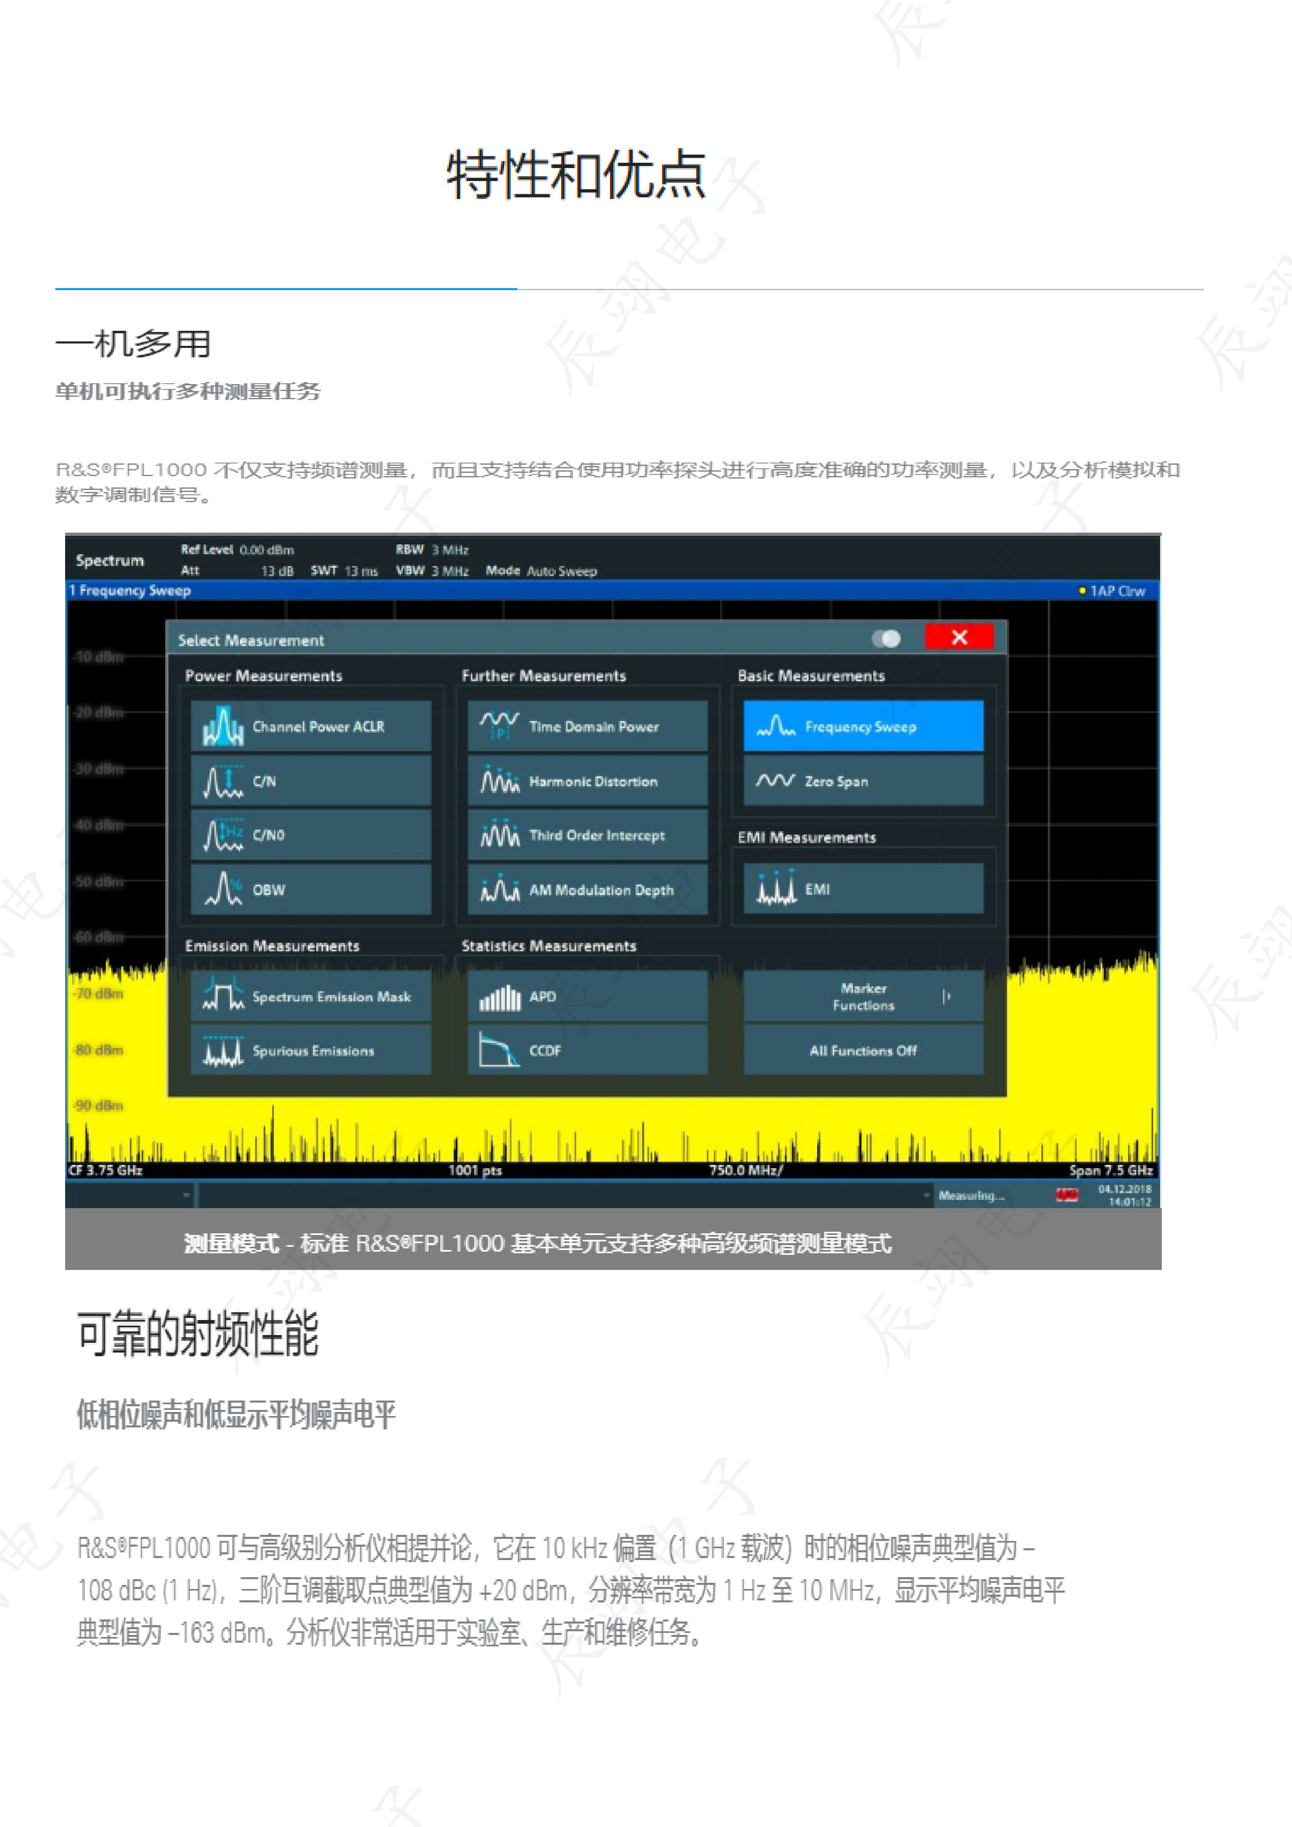Choose the Time Domain Power icon
The width and height of the screenshot is (1292, 1827).
499,726
